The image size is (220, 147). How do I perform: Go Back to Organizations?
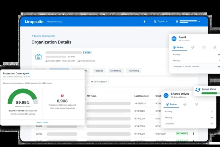[43, 36]
